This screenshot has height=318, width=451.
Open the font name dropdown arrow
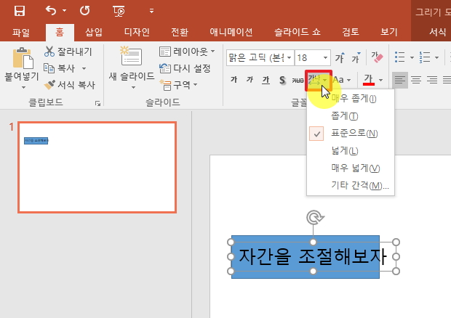point(290,58)
